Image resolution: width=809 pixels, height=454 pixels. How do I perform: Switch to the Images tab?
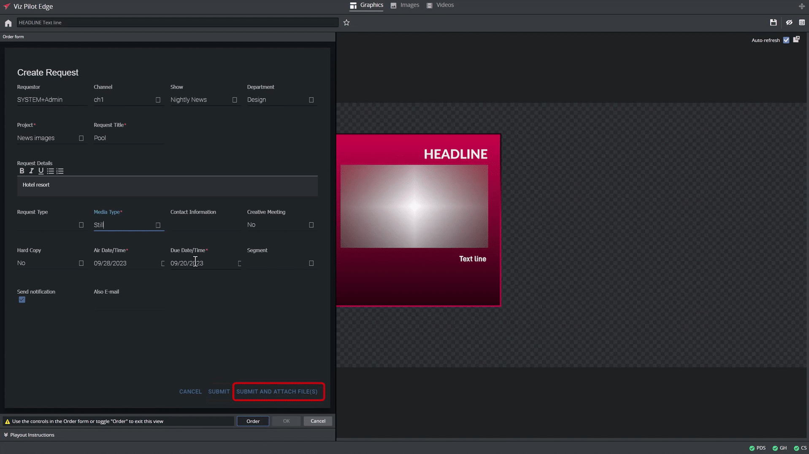pyautogui.click(x=405, y=5)
